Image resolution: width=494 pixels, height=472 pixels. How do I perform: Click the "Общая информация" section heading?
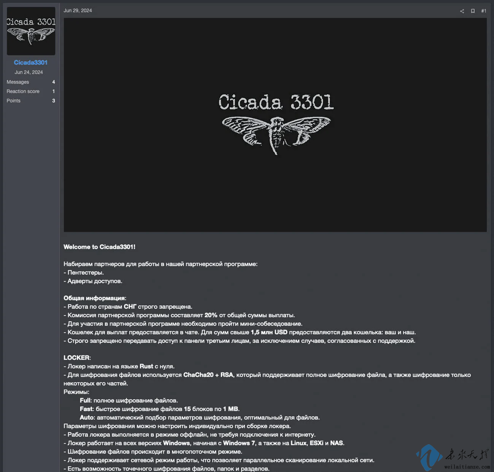point(95,298)
